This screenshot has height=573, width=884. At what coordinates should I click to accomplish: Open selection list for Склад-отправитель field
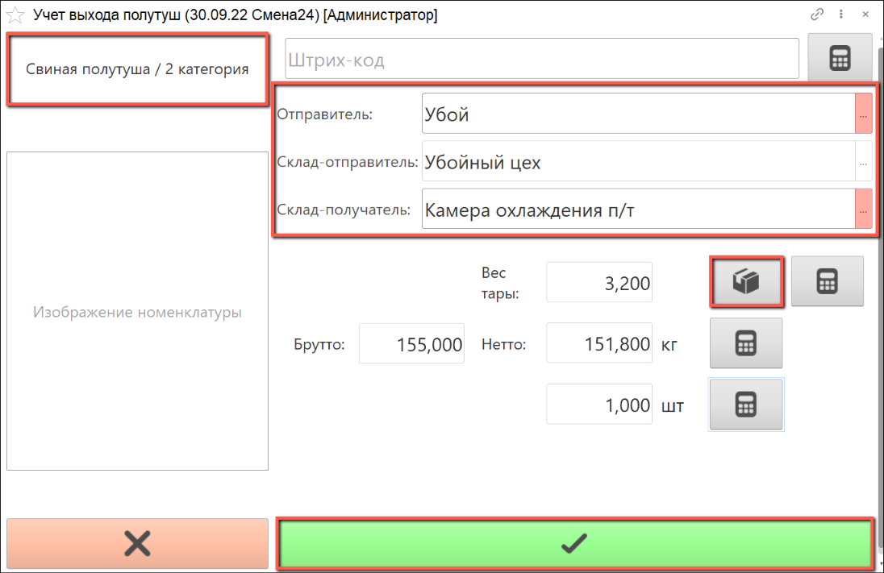click(x=863, y=163)
